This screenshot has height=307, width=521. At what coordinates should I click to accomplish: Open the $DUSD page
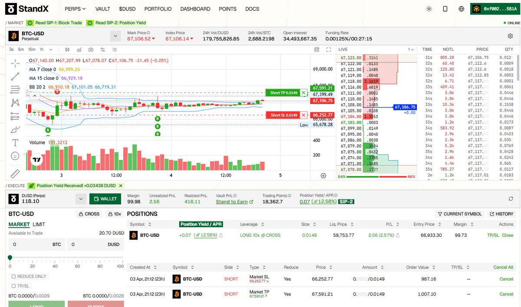(x=127, y=9)
